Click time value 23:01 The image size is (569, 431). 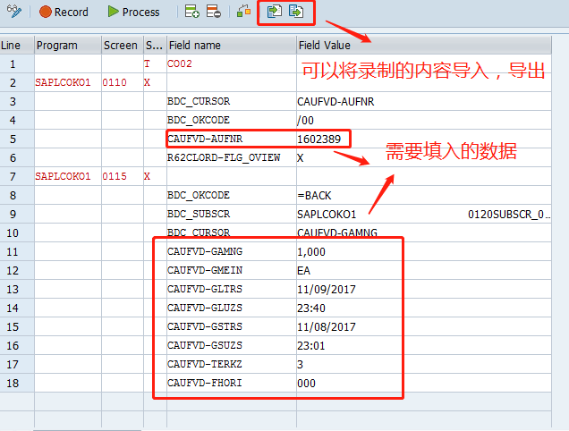click(311, 346)
